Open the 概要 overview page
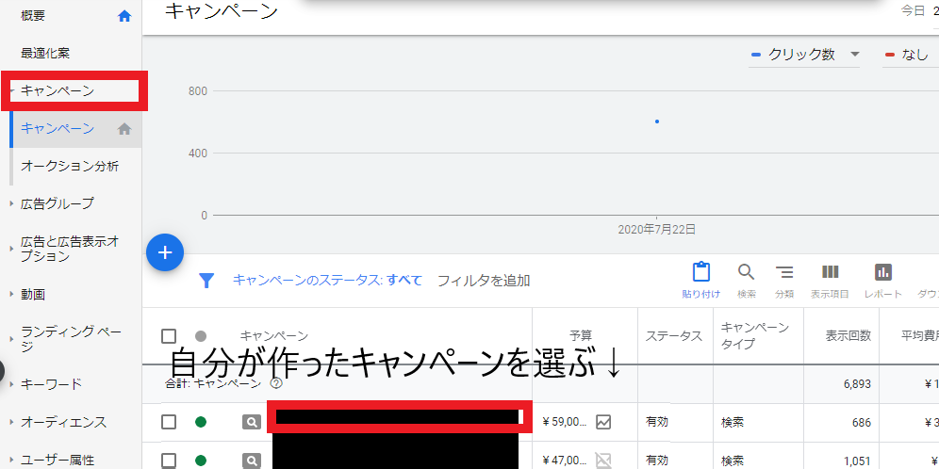 (33, 16)
